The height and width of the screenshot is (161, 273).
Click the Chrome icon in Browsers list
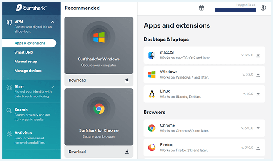tap(152, 128)
